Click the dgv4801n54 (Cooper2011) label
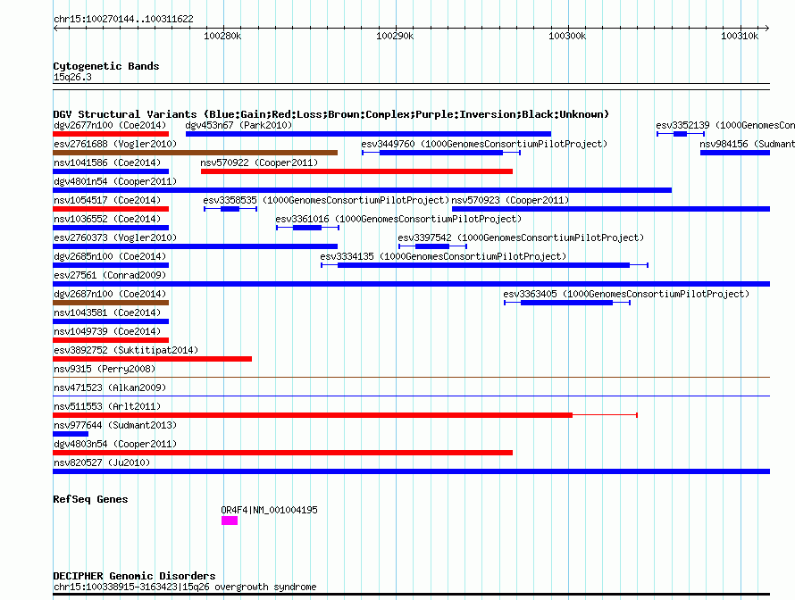 [115, 181]
